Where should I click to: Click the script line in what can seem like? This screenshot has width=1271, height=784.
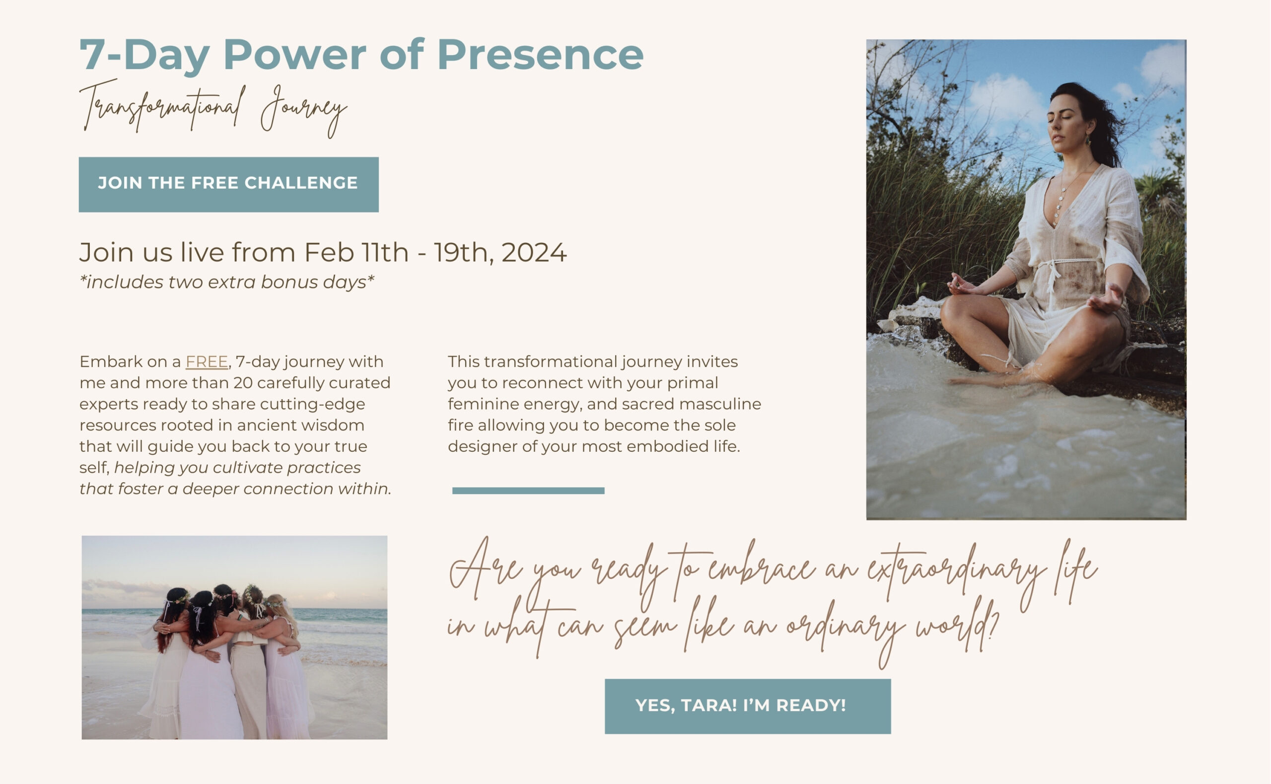(x=723, y=629)
